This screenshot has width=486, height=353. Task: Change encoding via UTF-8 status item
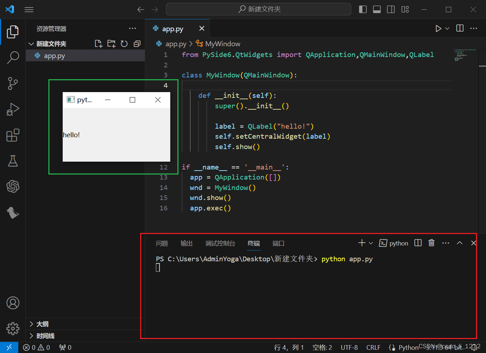(x=349, y=347)
